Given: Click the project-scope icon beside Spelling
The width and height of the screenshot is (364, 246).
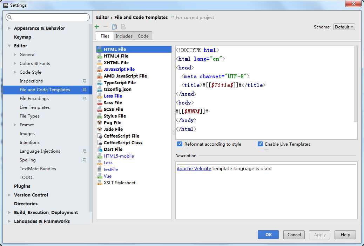Looking at the screenshot, I should pos(85,160).
